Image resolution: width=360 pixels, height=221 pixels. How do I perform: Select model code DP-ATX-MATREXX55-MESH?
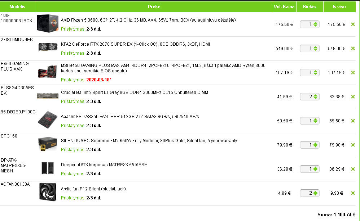[x=13, y=166]
